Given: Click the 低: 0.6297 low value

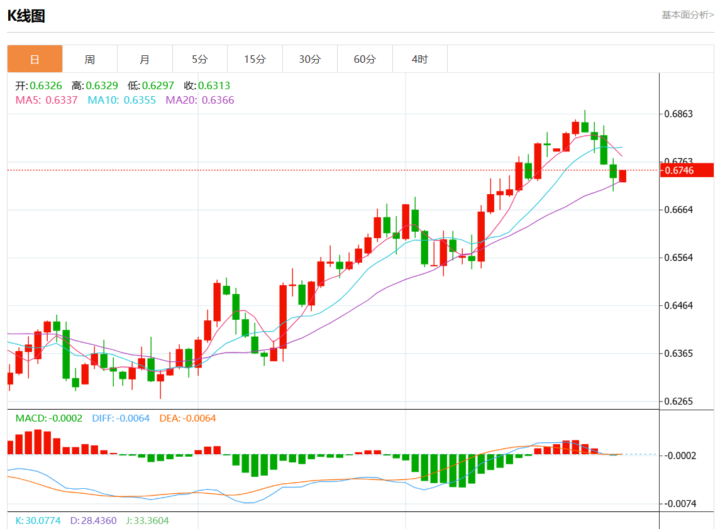Looking at the screenshot, I should coord(151,86).
